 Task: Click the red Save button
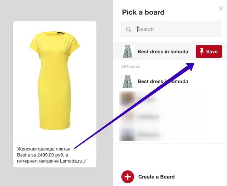[209, 51]
